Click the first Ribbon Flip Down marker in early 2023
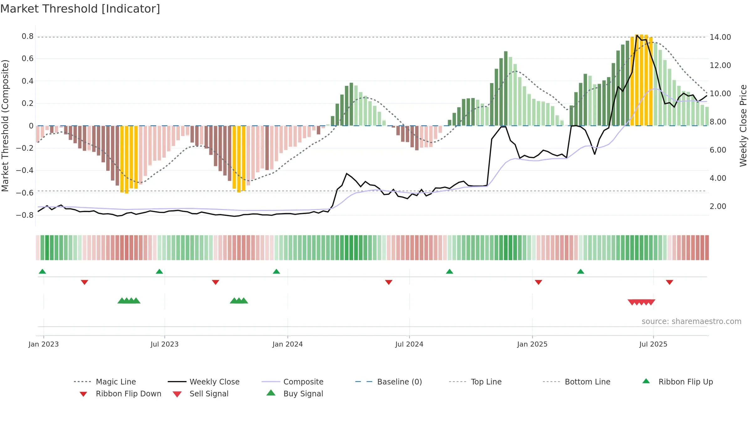 85,282
